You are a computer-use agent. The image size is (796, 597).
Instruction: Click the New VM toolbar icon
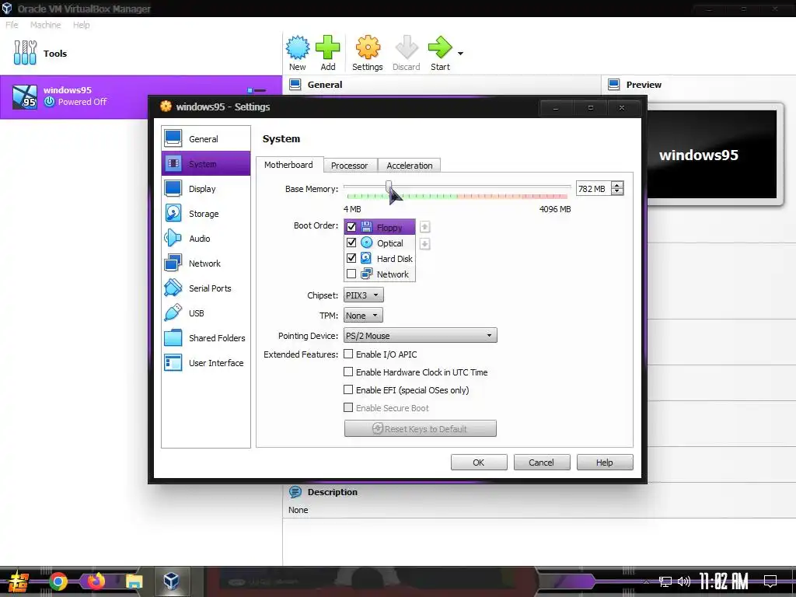click(298, 53)
